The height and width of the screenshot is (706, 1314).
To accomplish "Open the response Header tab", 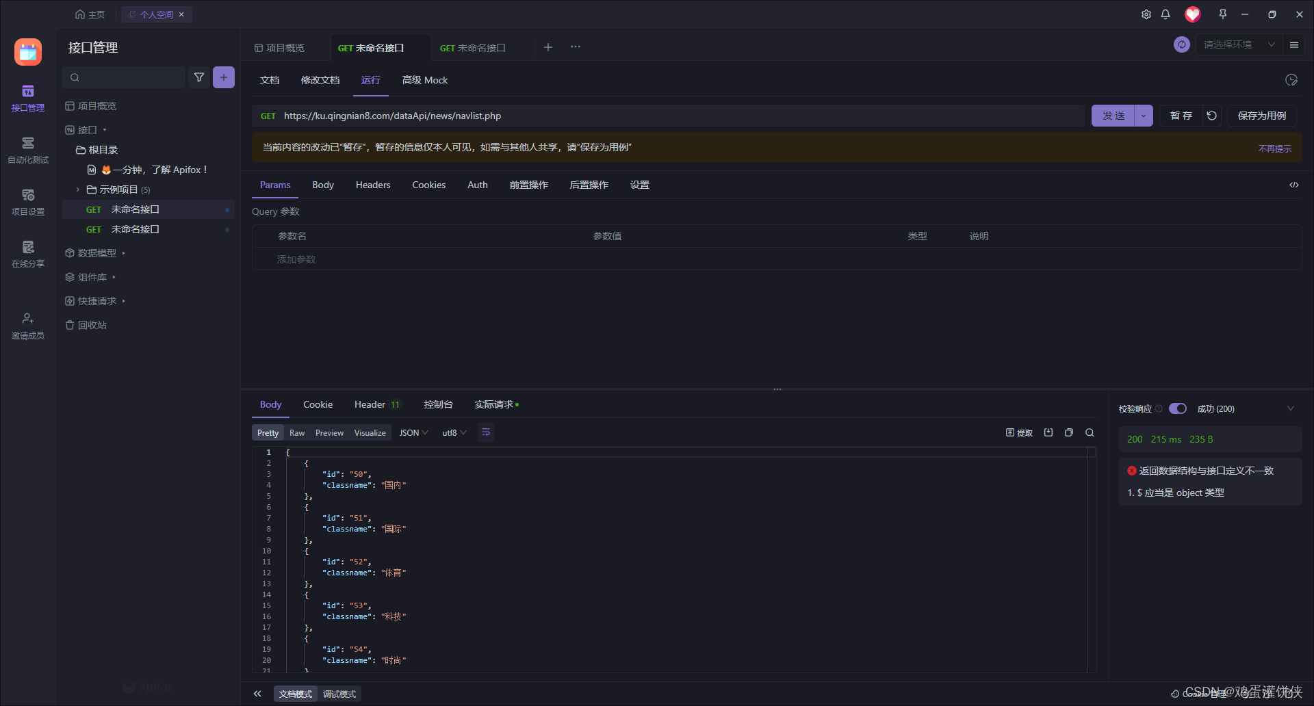I will [x=377, y=404].
